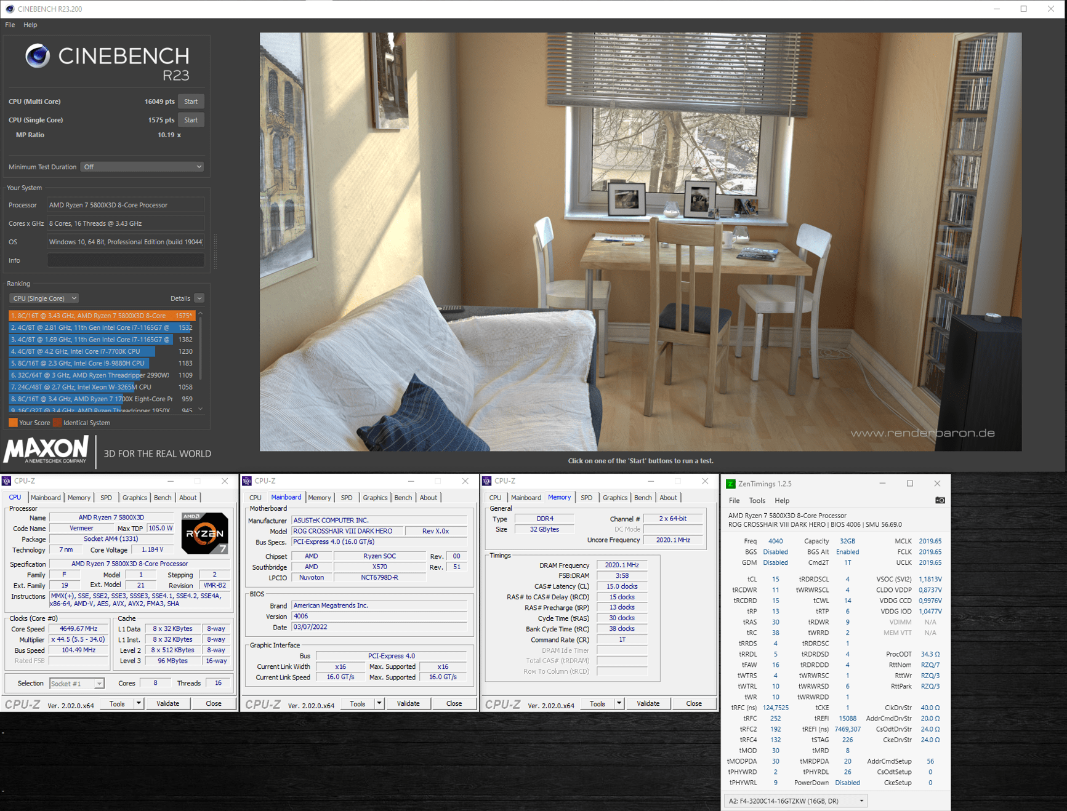
Task: Click the Cores x GHz field in Cinebench
Action: pos(126,223)
